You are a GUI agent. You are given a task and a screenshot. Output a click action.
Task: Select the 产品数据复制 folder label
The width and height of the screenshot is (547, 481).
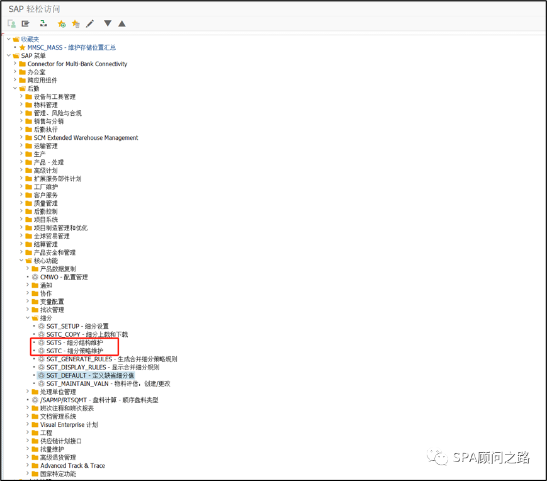tap(57, 269)
